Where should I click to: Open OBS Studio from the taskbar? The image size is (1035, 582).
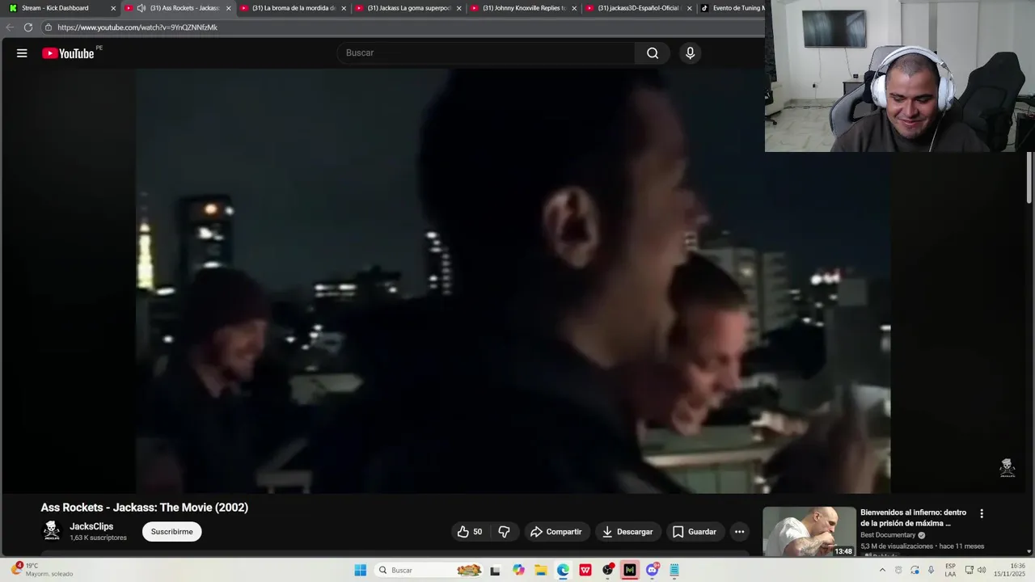coord(607,570)
